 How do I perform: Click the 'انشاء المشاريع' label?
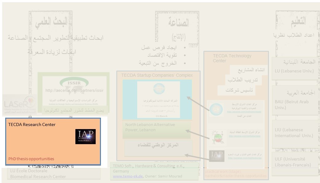point(251,70)
